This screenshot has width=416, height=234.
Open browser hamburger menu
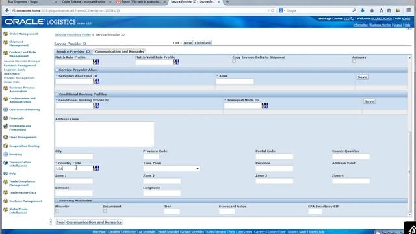click(409, 10)
